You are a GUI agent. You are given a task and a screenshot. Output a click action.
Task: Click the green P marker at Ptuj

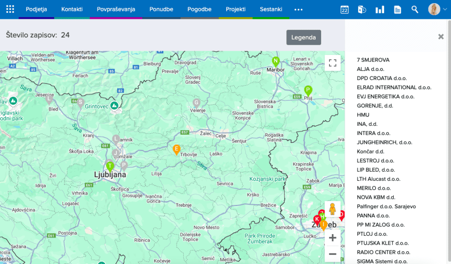coord(308,90)
